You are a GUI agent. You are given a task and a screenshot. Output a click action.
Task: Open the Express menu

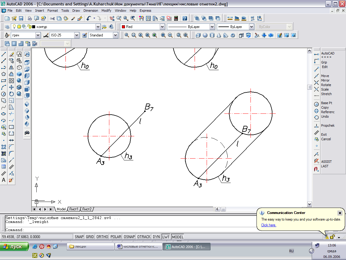click(x=145, y=11)
